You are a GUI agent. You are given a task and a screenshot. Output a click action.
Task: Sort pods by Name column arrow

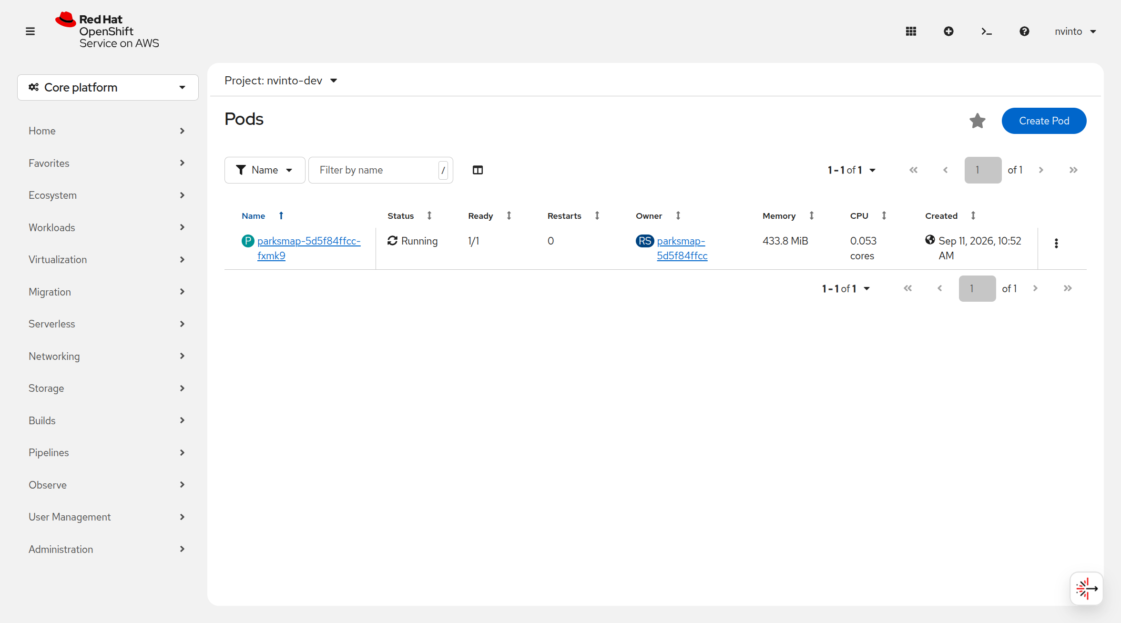tap(281, 215)
